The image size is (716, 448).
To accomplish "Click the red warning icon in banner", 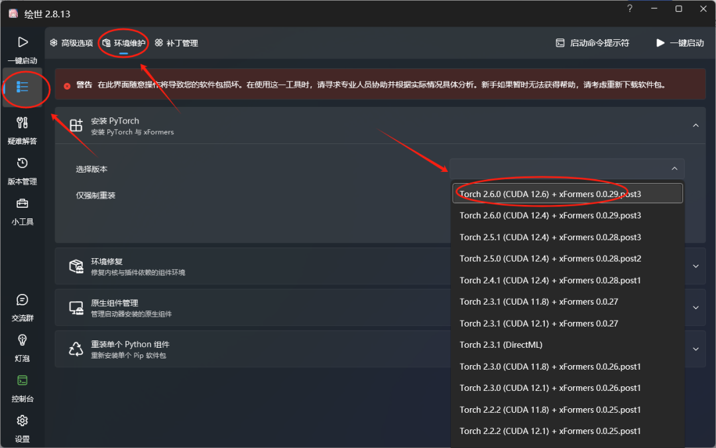I will pyautogui.click(x=67, y=86).
